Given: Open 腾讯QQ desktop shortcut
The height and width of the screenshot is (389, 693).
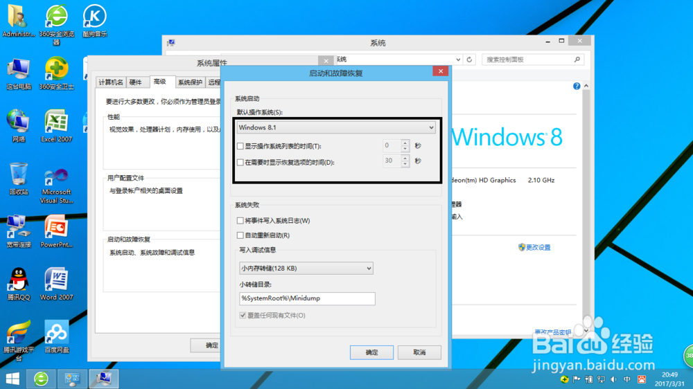Looking at the screenshot, I should tap(19, 284).
